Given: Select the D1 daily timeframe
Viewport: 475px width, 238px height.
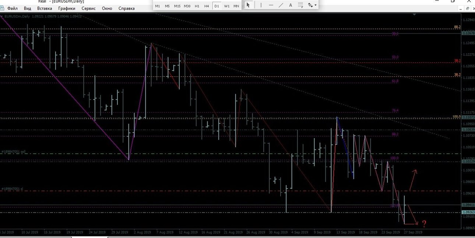Looking at the screenshot, I should click(217, 6).
